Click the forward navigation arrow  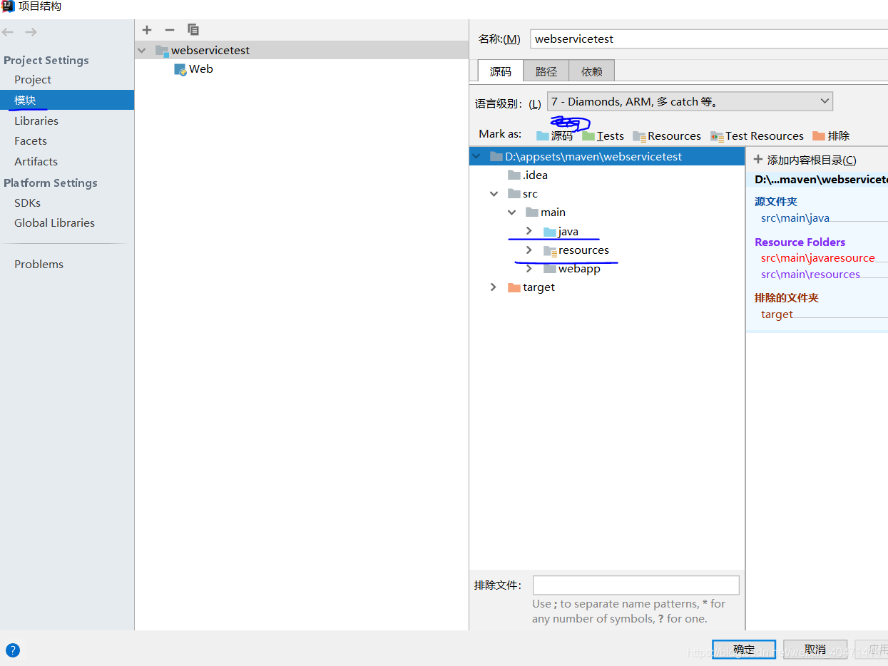[x=31, y=32]
